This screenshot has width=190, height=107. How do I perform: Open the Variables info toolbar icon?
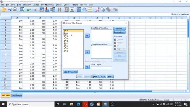(x=53, y=10)
